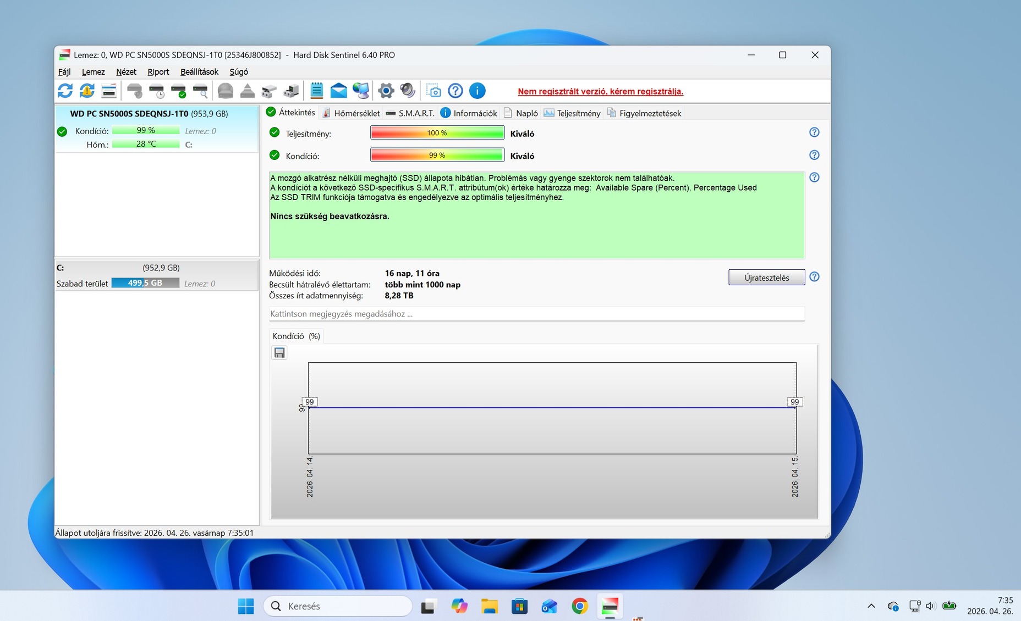Screen dimensions: 1021x621
Task: Select the Kondíció (%) chart tab
Action: [296, 336]
